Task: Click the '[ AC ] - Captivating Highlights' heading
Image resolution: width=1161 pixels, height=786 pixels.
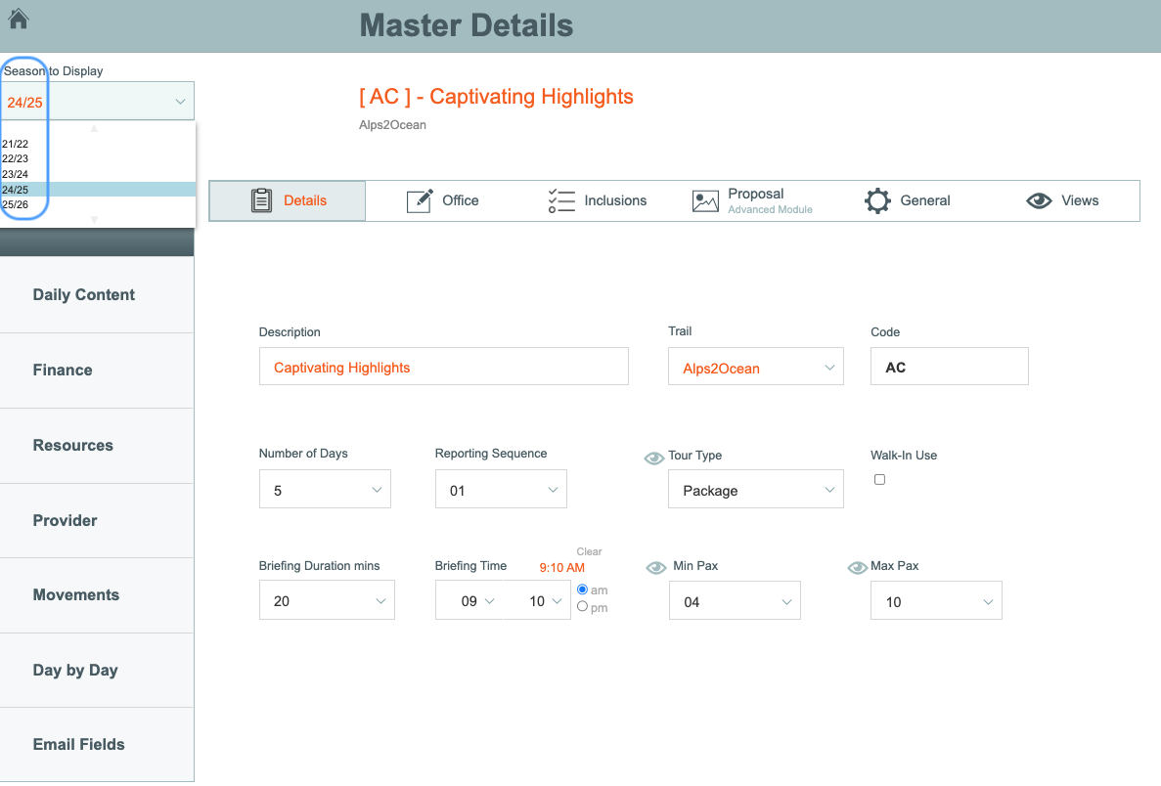Action: pos(496,96)
